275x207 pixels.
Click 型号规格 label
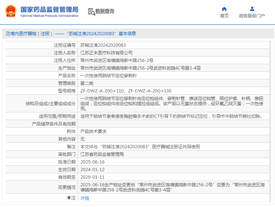point(67,91)
